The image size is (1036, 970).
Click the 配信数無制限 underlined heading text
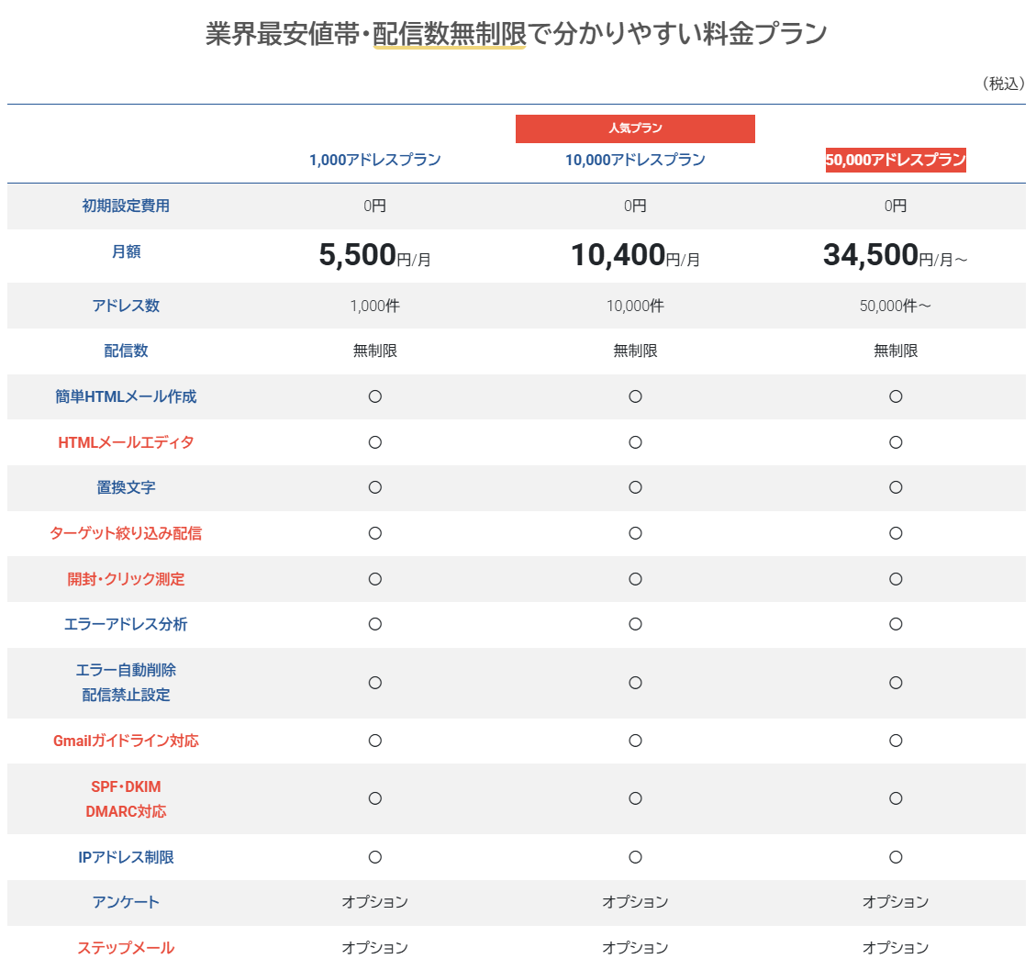click(450, 34)
